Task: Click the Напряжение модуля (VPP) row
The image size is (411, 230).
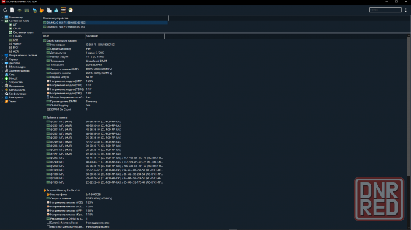Action: pos(104,94)
